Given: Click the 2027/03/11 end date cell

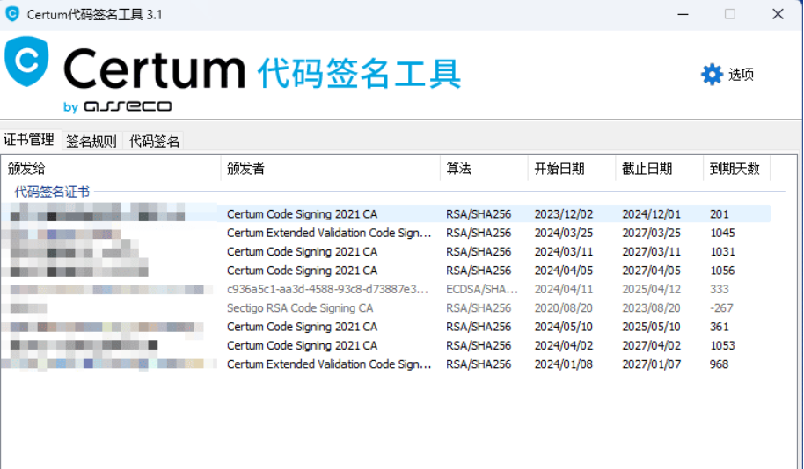Looking at the screenshot, I should [x=651, y=252].
